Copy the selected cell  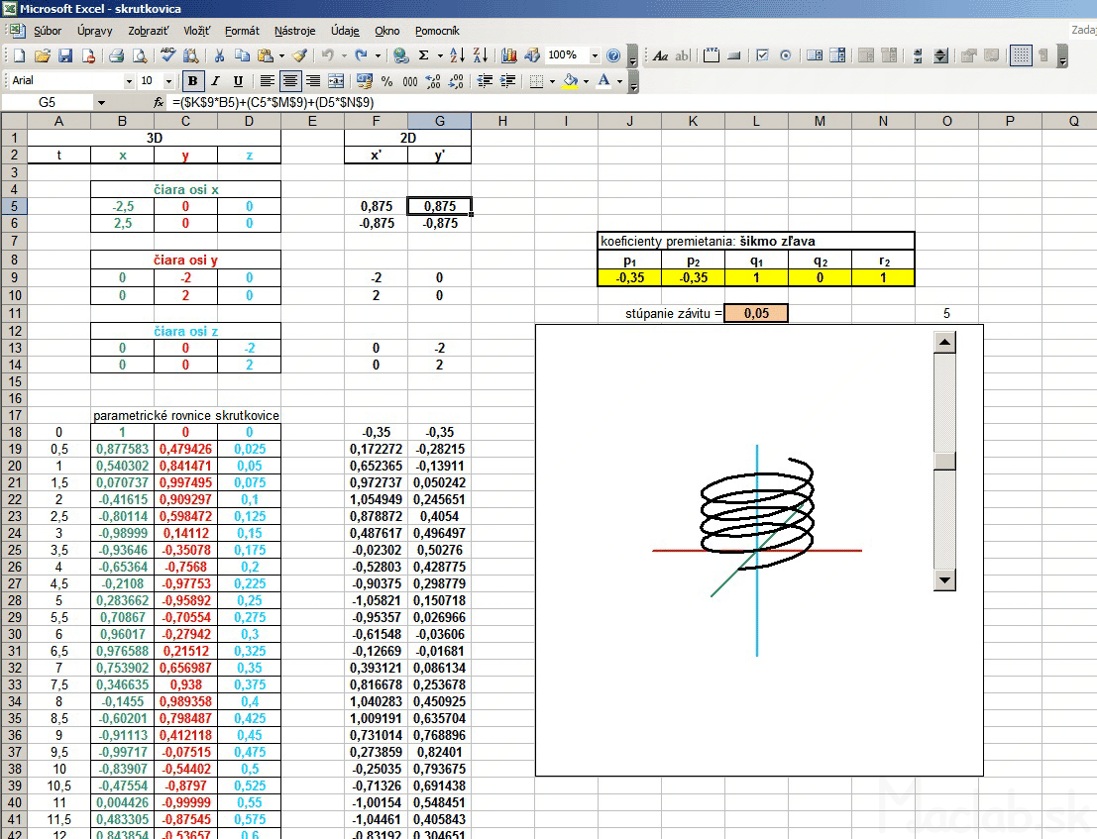pos(242,55)
